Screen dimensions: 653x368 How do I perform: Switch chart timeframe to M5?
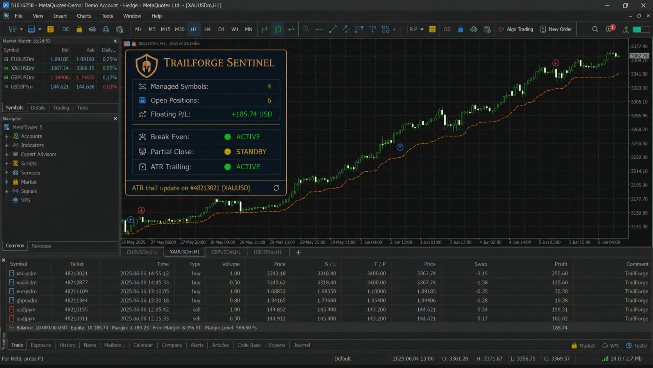coord(152,29)
